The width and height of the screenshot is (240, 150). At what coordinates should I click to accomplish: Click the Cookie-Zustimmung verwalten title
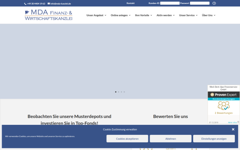click(120, 129)
